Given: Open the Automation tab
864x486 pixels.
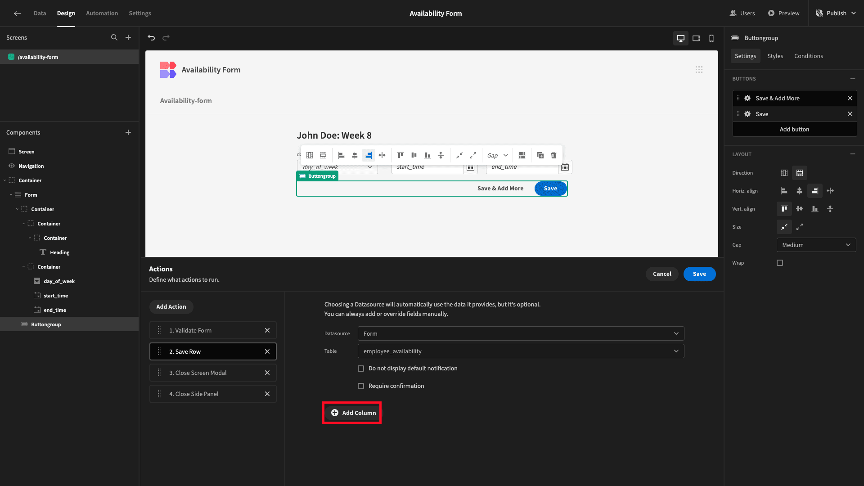Looking at the screenshot, I should [x=102, y=13].
